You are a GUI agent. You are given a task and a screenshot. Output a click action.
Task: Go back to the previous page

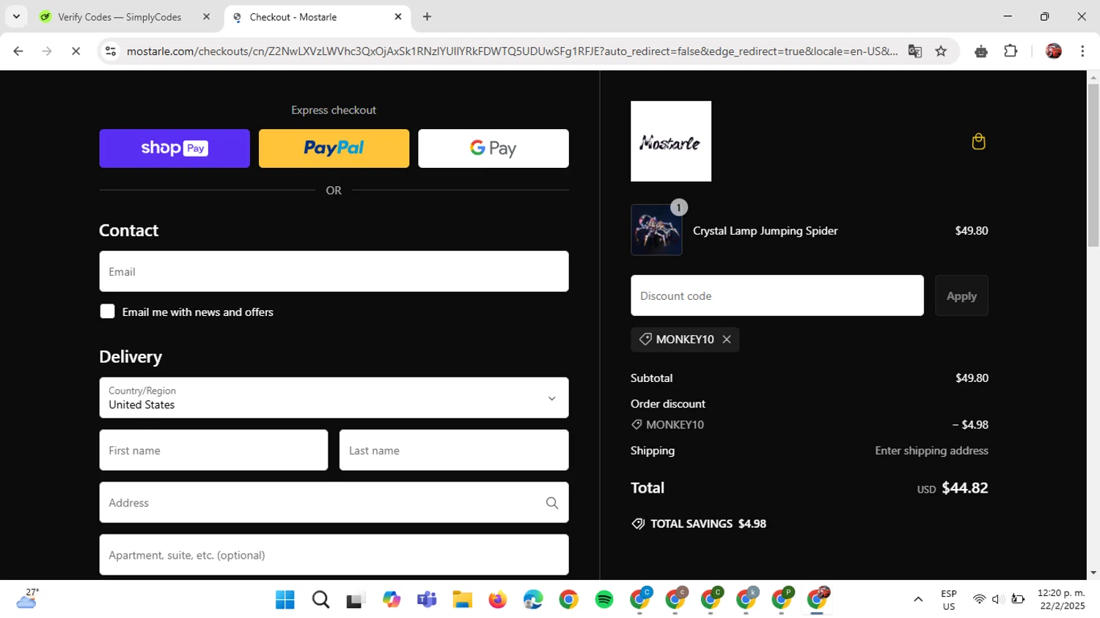[x=18, y=51]
